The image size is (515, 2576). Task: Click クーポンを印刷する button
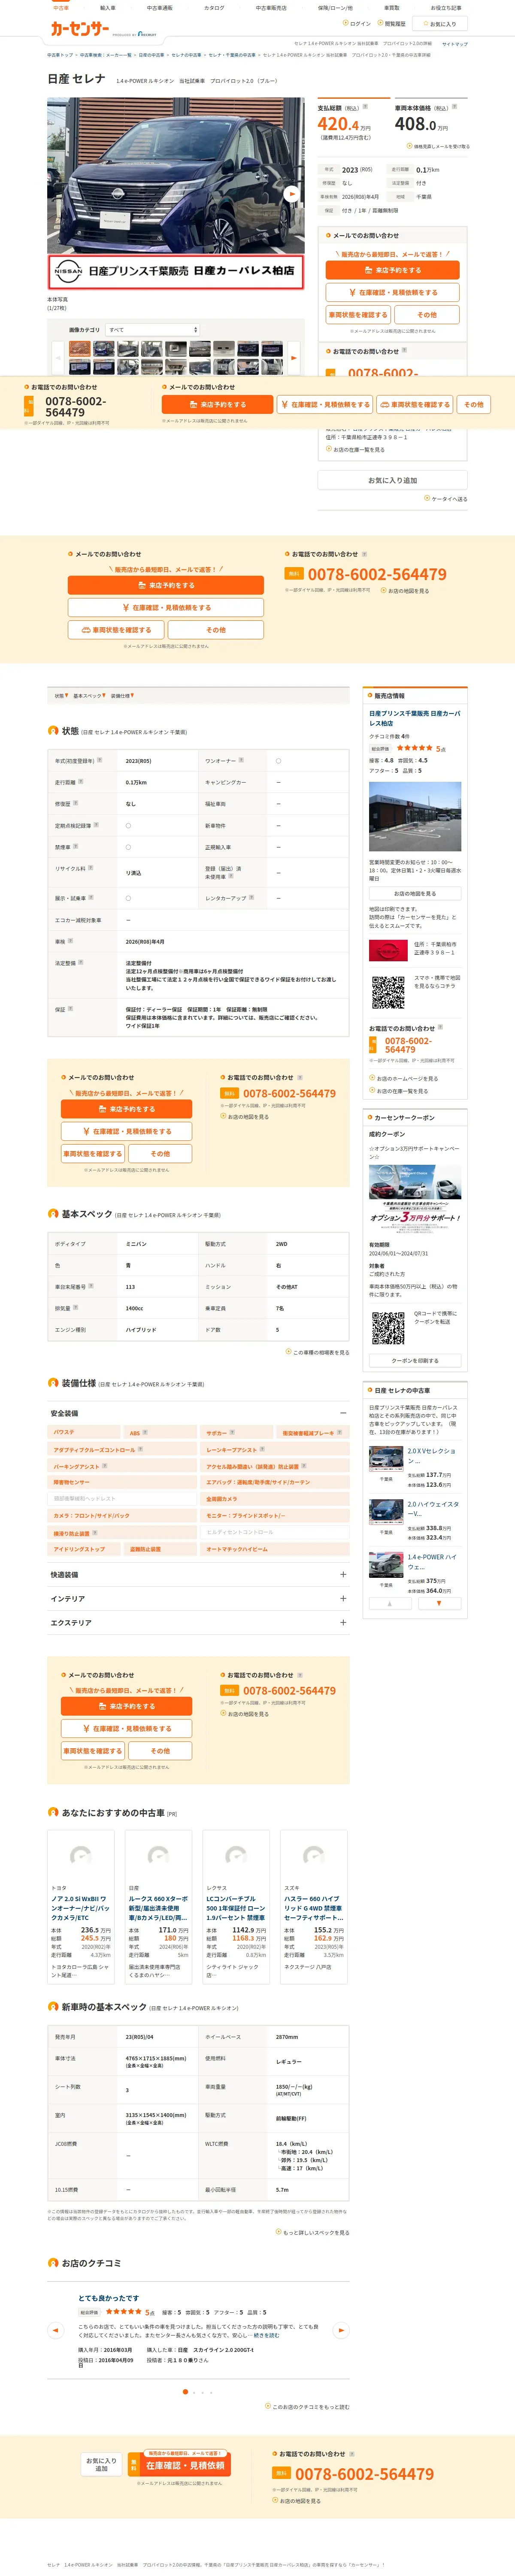(x=414, y=1360)
